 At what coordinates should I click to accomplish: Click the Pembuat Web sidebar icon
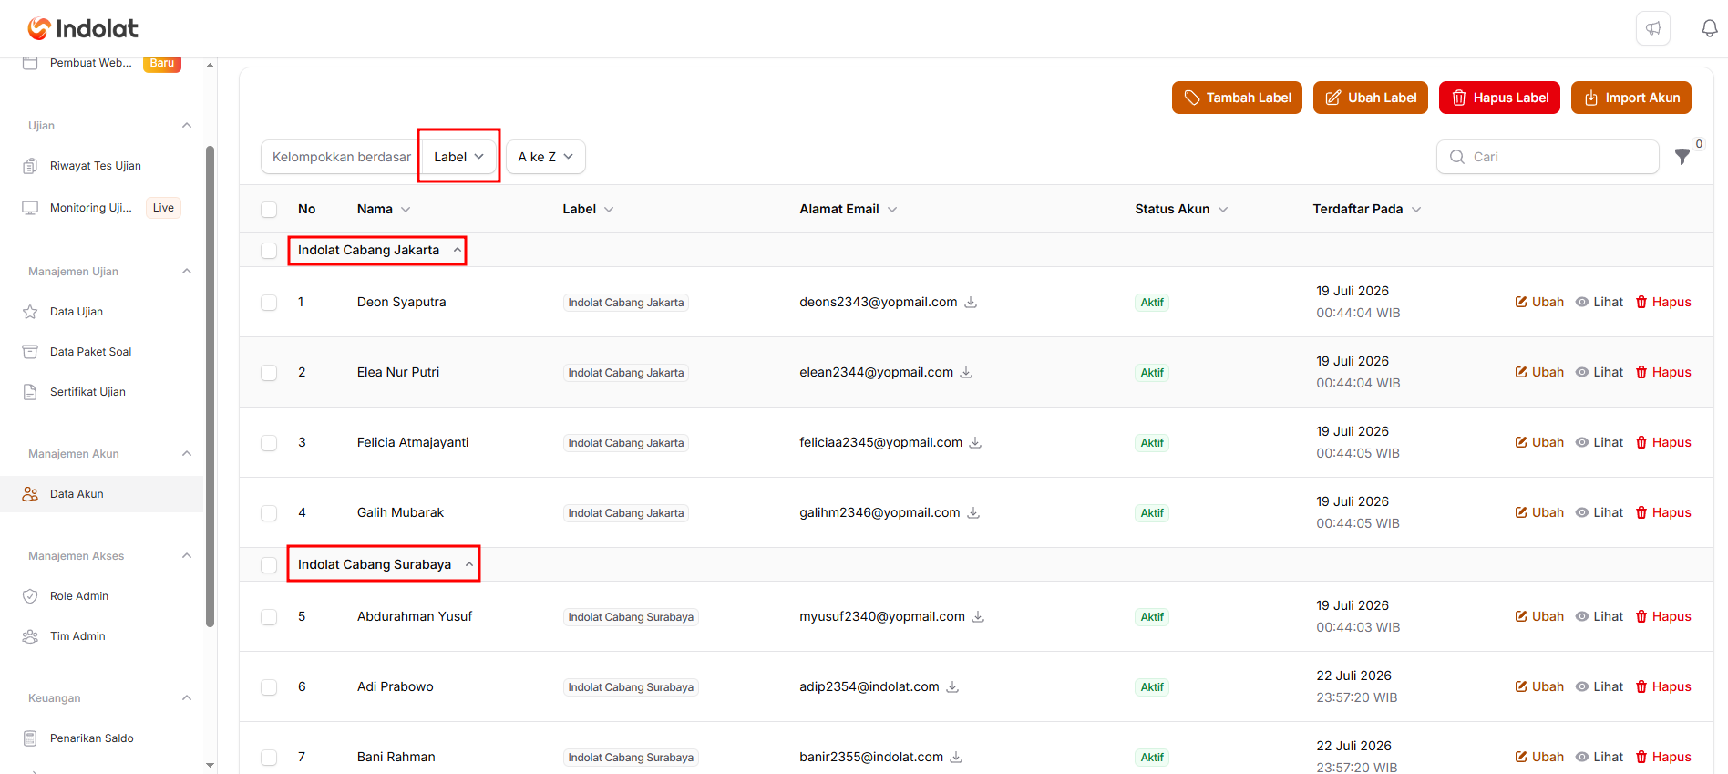click(x=30, y=63)
